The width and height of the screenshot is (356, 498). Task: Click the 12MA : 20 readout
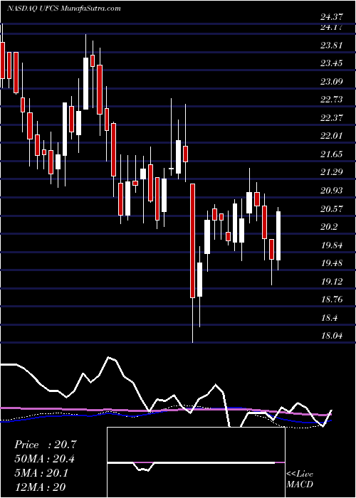[41, 487]
